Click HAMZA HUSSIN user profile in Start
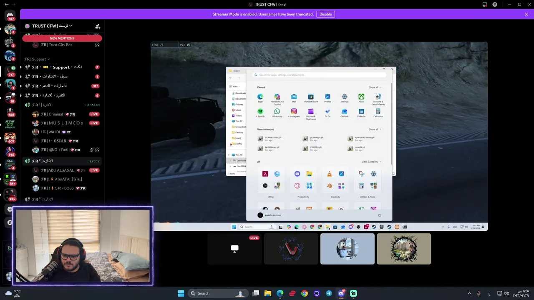Viewport: 534px width, 300px height. 269,215
